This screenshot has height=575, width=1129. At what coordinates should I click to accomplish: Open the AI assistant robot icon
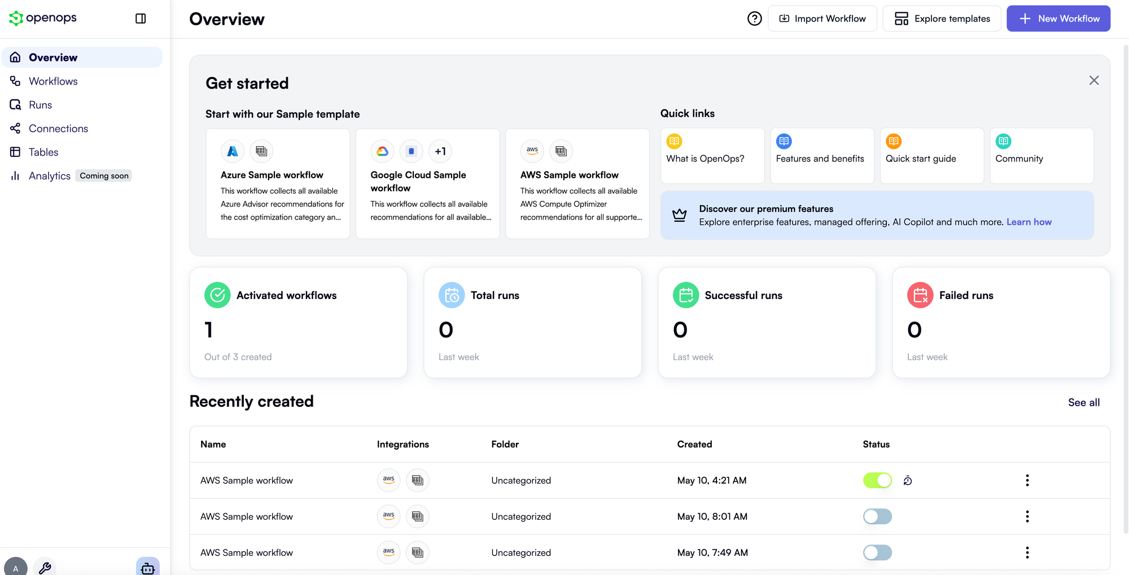(148, 567)
